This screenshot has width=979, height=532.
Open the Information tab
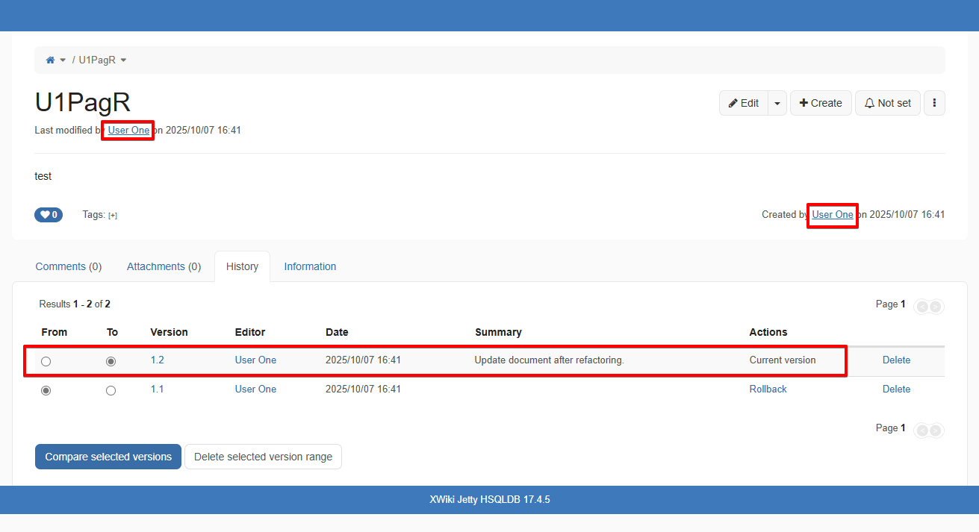pyautogui.click(x=310, y=266)
